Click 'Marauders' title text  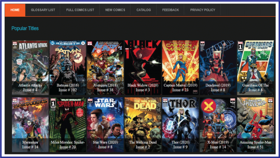(30, 142)
